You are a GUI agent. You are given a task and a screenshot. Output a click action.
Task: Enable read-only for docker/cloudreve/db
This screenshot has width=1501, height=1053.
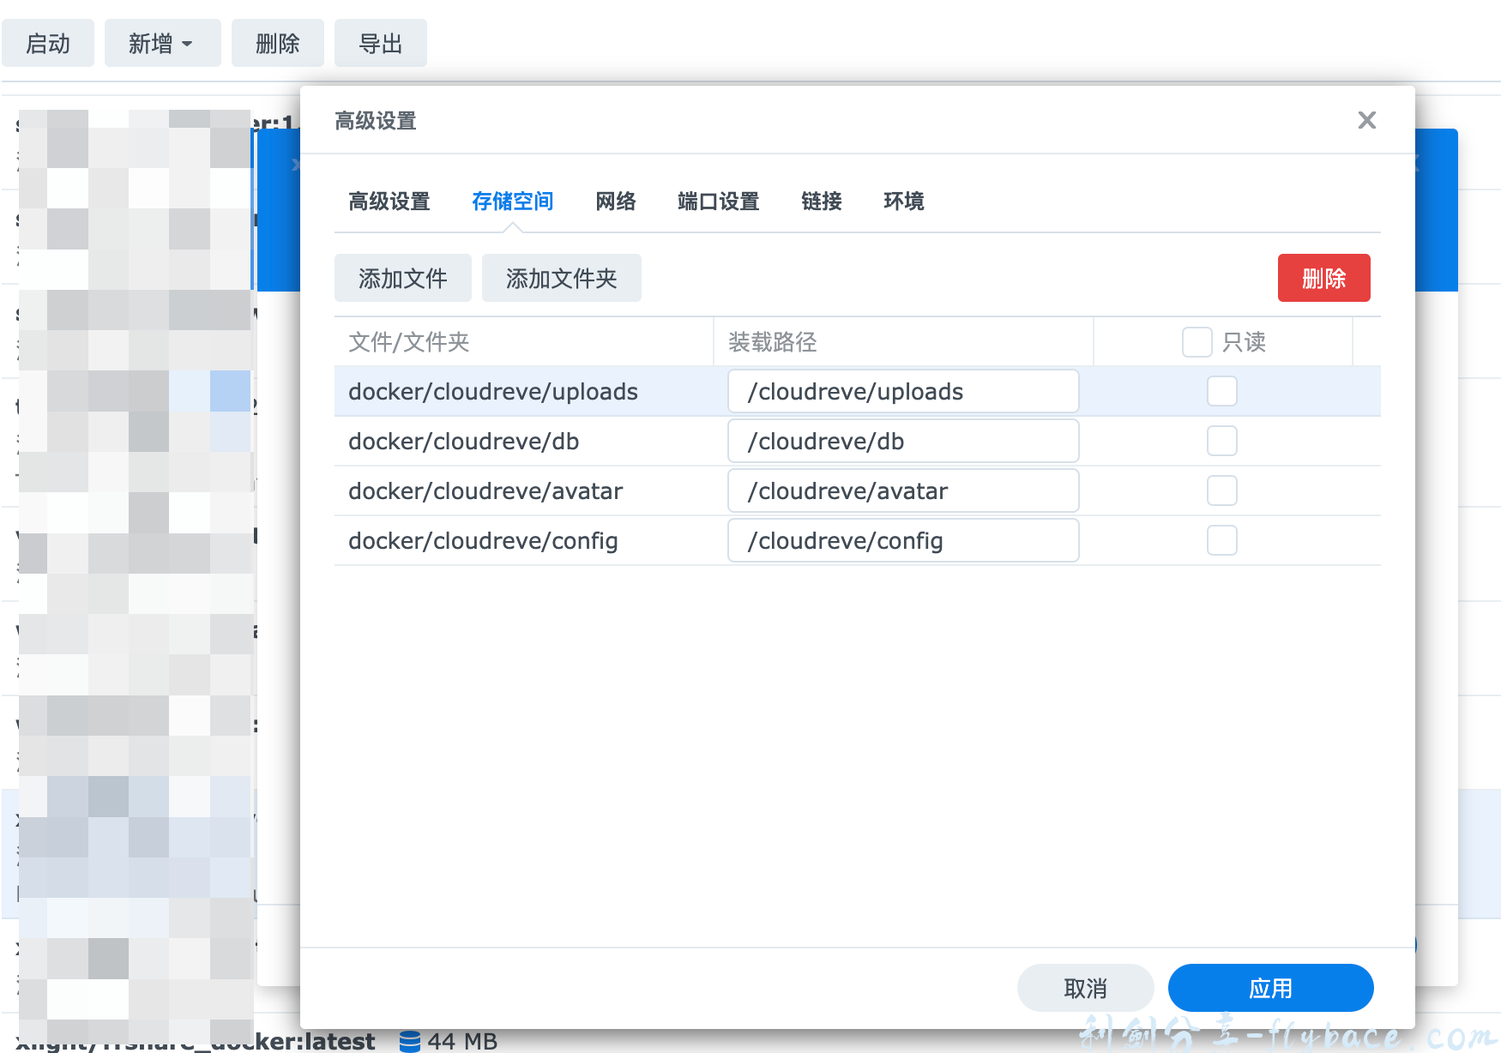1221,441
